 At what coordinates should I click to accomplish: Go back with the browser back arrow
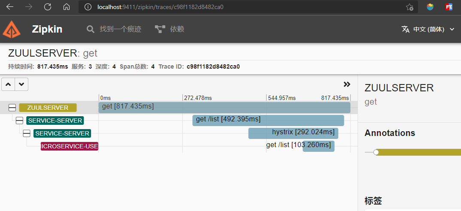click(10, 7)
